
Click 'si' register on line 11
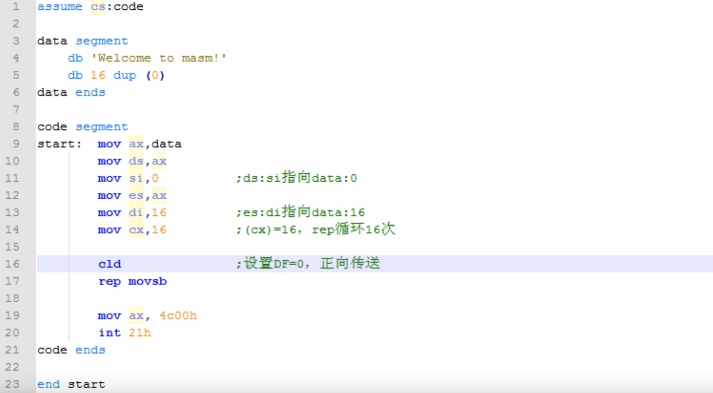[136, 178]
